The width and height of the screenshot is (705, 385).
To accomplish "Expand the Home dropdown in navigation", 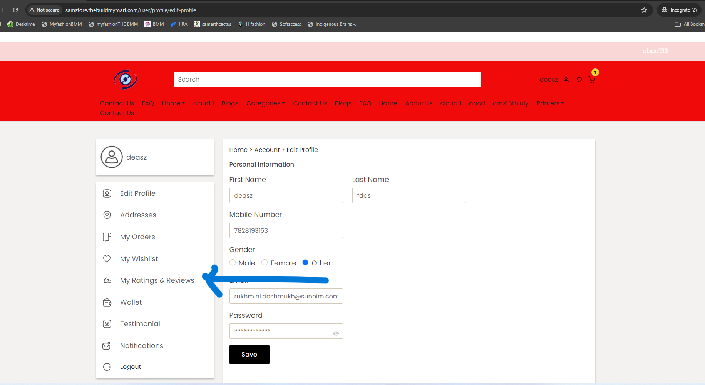I will click(x=173, y=103).
